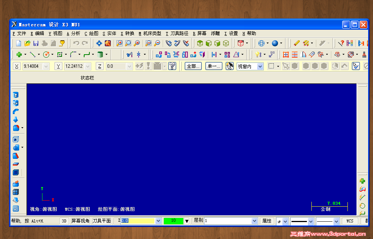
Task: Open a file with the folder icon
Action: click(27, 43)
